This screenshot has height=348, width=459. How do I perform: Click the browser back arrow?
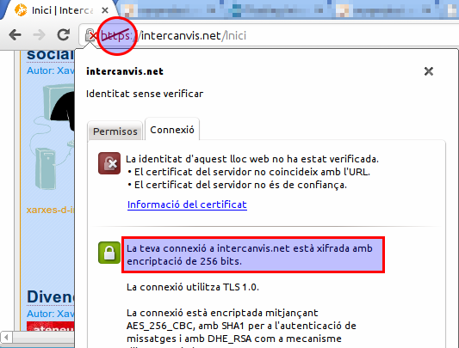15,35
